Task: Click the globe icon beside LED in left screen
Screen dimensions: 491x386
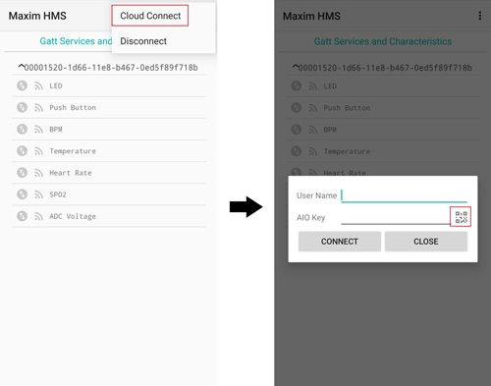Action: pyautogui.click(x=23, y=85)
